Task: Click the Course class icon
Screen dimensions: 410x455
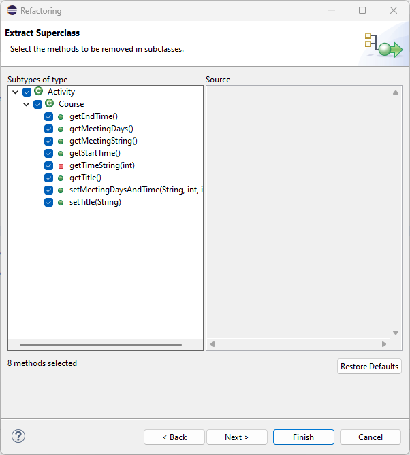Action: (x=50, y=103)
